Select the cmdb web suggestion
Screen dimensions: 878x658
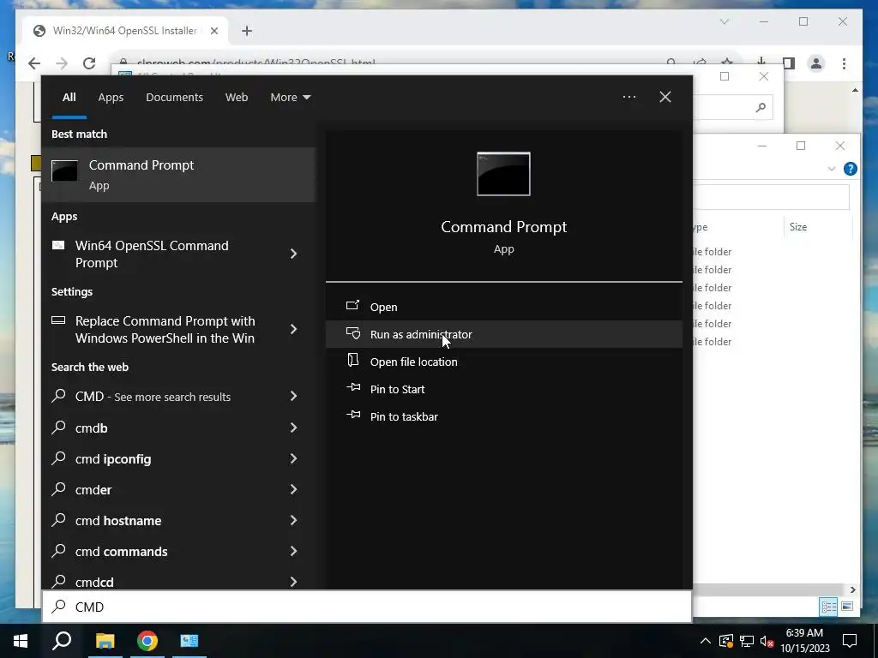[91, 428]
